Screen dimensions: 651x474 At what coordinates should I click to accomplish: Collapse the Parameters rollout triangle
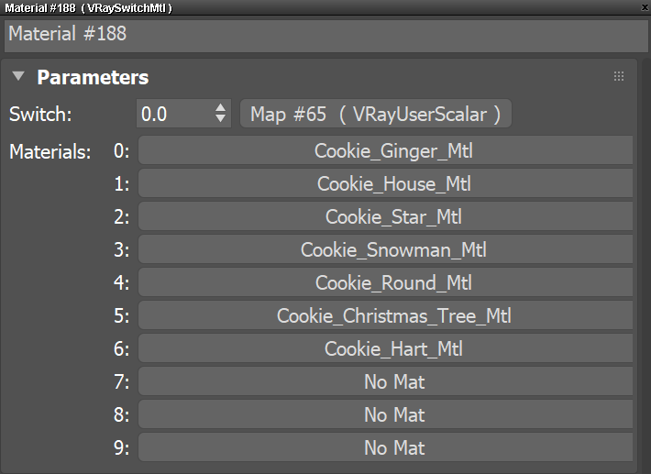(x=18, y=77)
